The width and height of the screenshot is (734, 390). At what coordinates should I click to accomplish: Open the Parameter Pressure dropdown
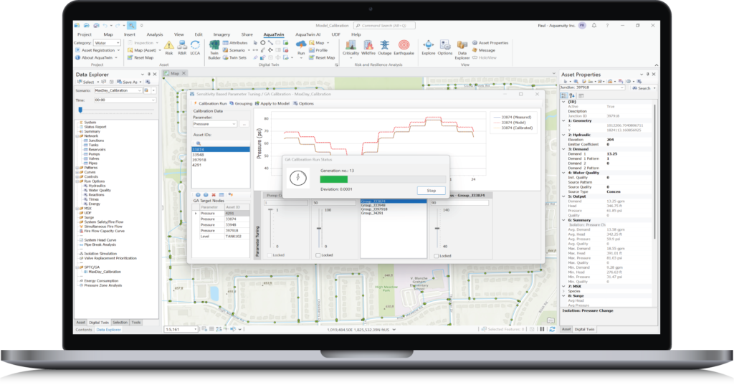point(215,124)
